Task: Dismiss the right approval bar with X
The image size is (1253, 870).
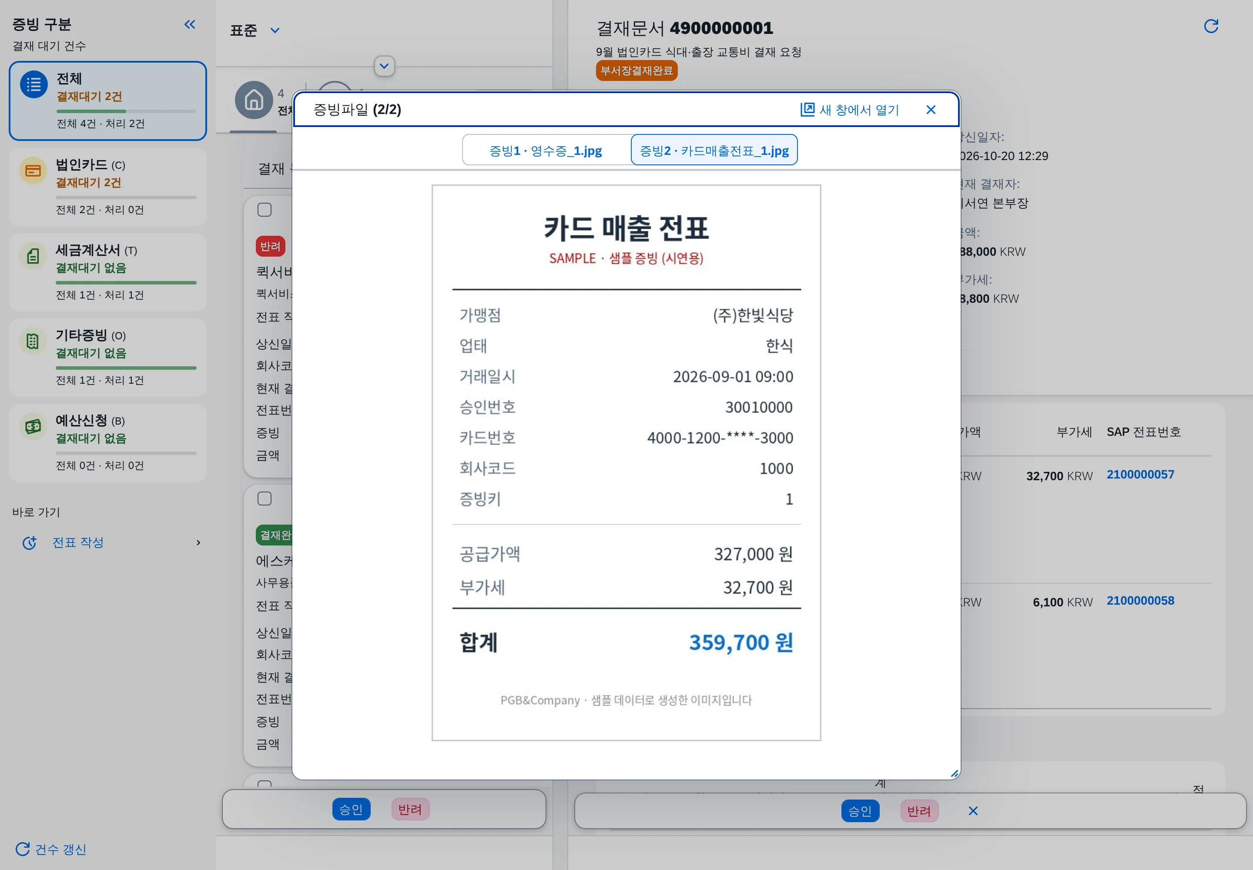Action: (973, 810)
